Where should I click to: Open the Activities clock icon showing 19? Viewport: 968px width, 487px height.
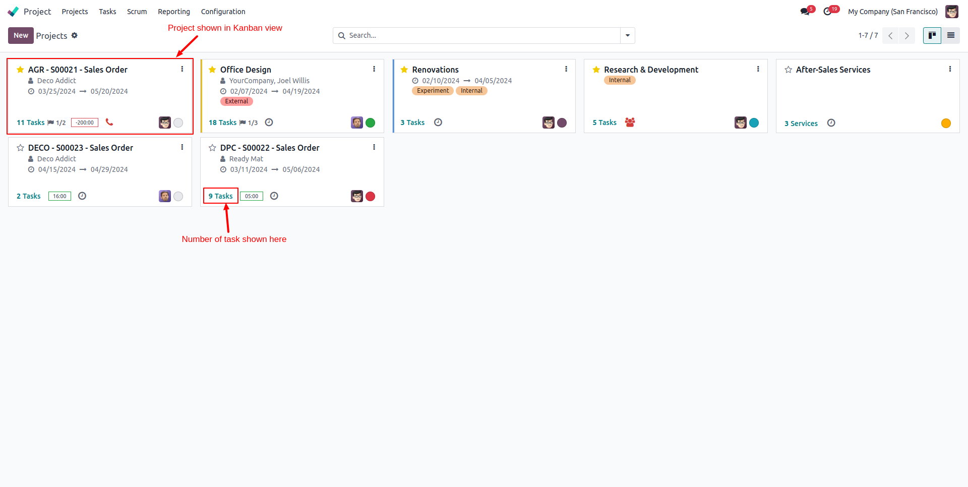829,11
